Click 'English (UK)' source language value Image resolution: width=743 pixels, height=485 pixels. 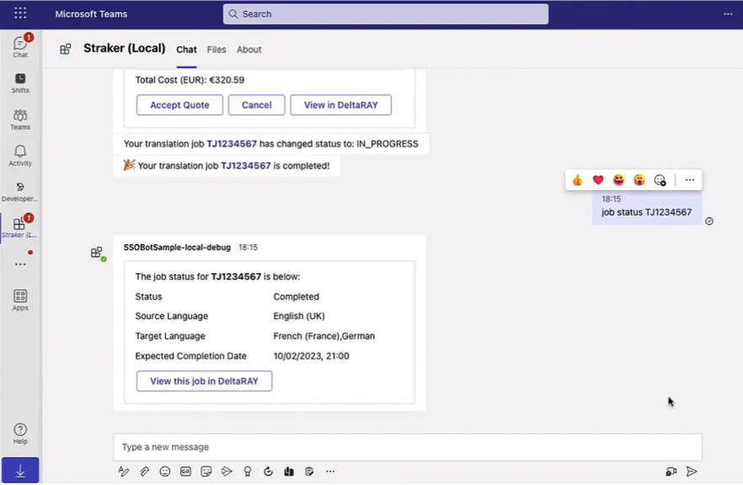pyautogui.click(x=299, y=317)
